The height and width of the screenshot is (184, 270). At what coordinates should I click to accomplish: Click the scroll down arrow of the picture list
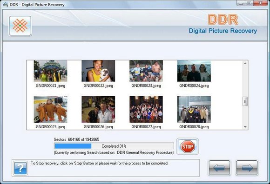(x=245, y=127)
